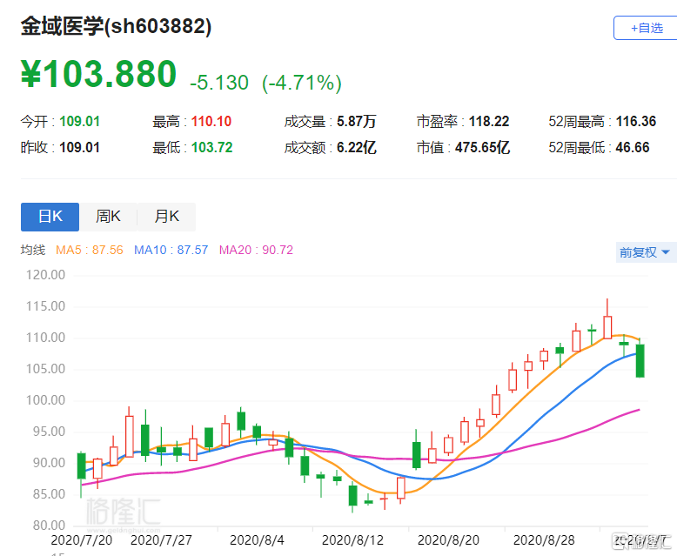Viewport: 677px width, 556px height.
Task: Click the 市盈率 value 118.22
Action: (488, 122)
